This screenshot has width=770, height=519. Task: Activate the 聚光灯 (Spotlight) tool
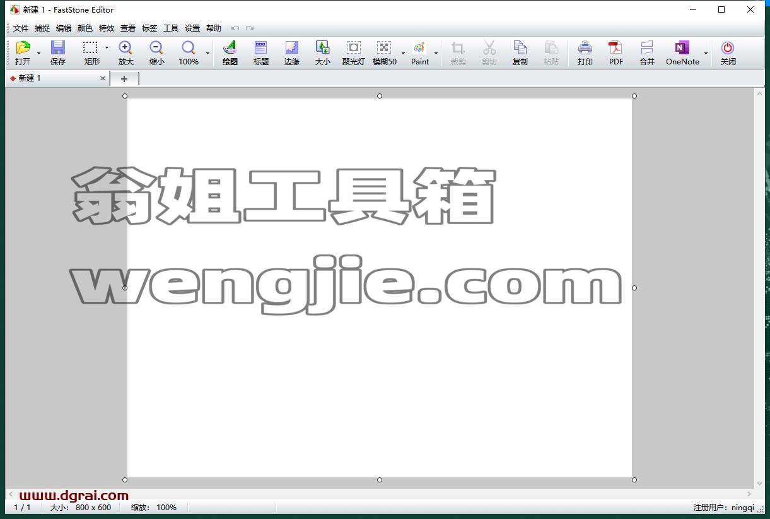click(354, 53)
